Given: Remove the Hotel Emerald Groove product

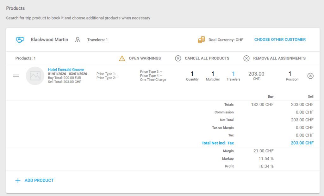Looking at the screenshot, I should (310, 76).
